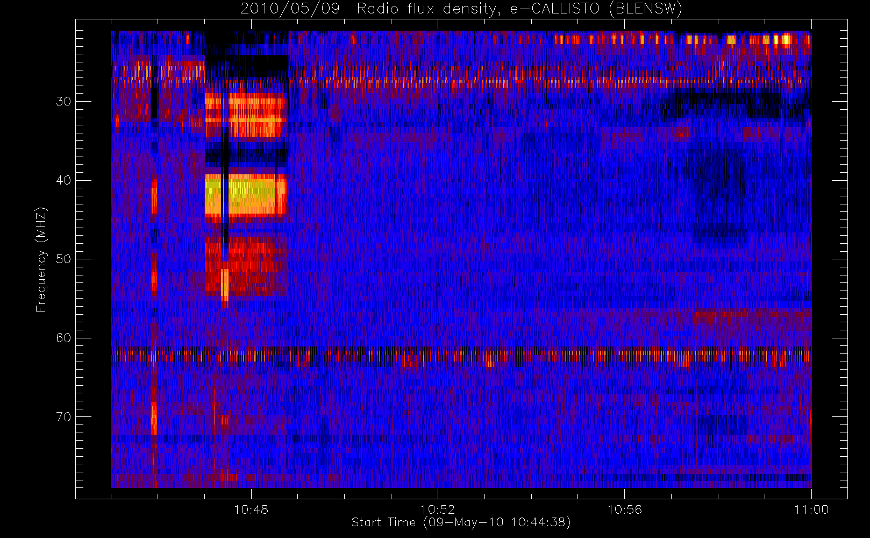The image size is (870, 538).
Task: Click the 50 MHz frequency tick label
Action: [63, 259]
